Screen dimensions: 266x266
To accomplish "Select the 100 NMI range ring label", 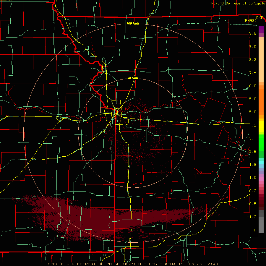I will point(133,23).
